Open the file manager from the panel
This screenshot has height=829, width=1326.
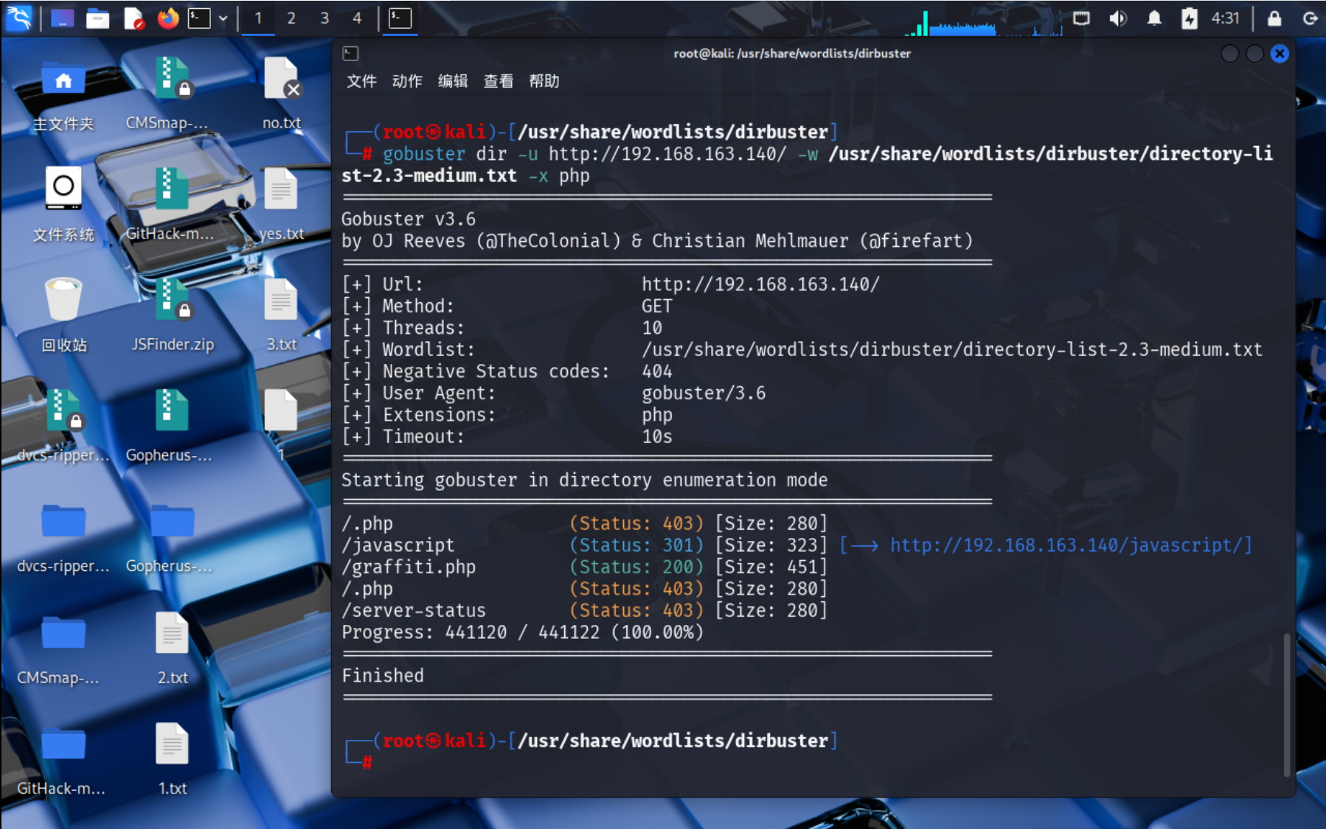click(x=97, y=18)
